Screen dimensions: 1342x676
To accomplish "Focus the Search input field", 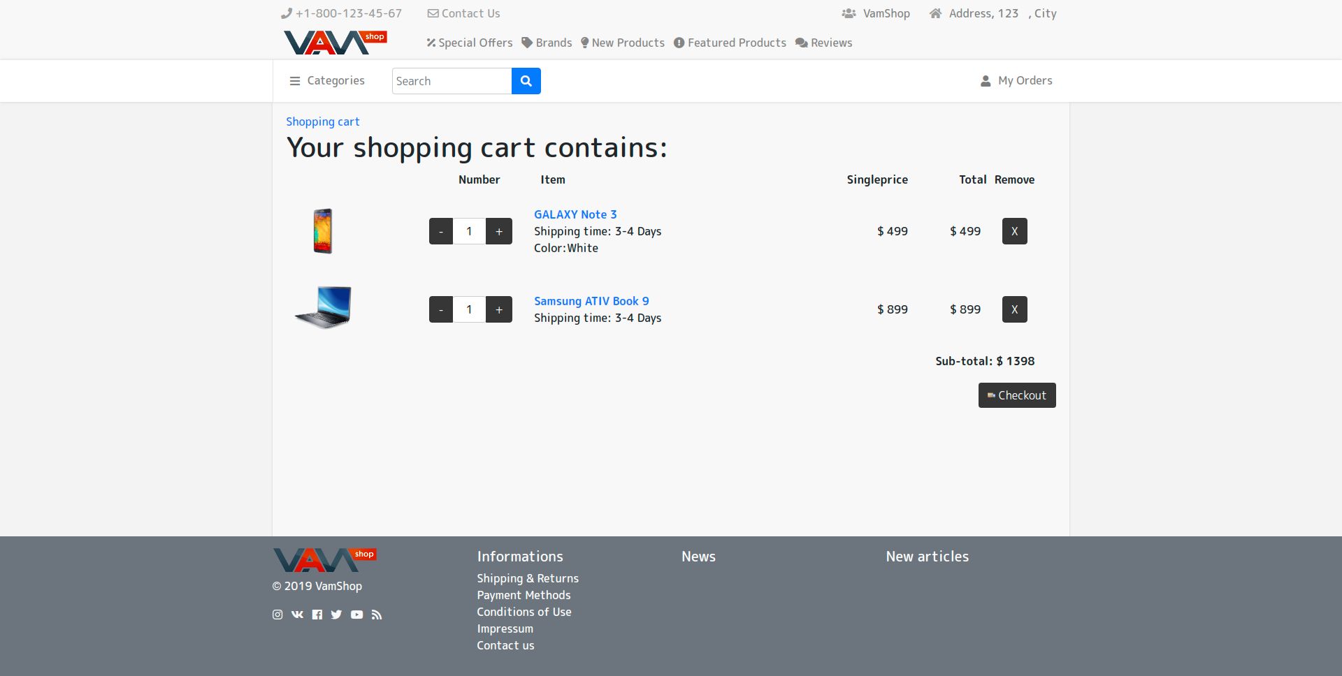I will (452, 81).
